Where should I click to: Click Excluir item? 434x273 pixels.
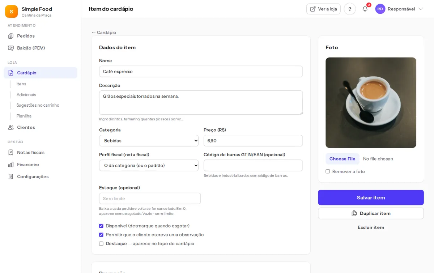371,227
